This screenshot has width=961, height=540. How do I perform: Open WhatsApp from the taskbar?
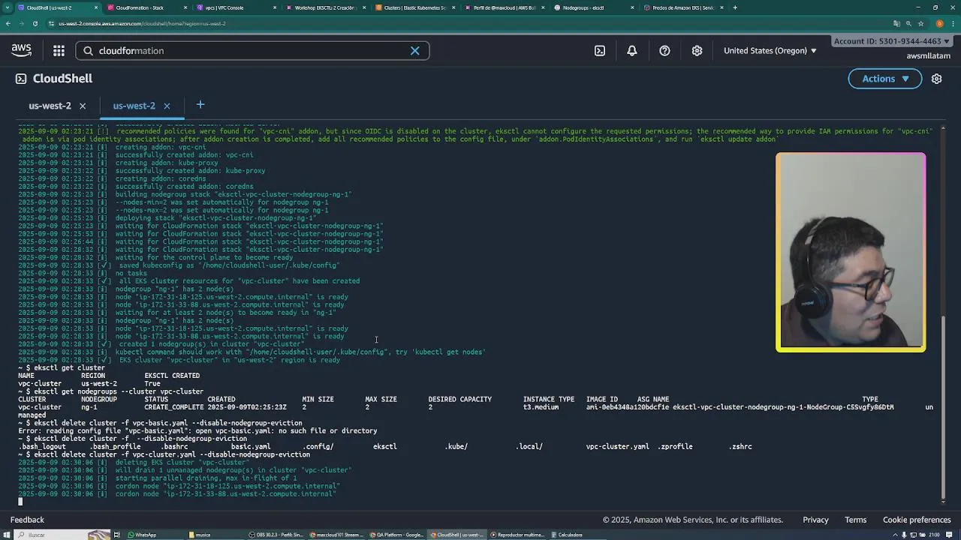[x=143, y=535]
